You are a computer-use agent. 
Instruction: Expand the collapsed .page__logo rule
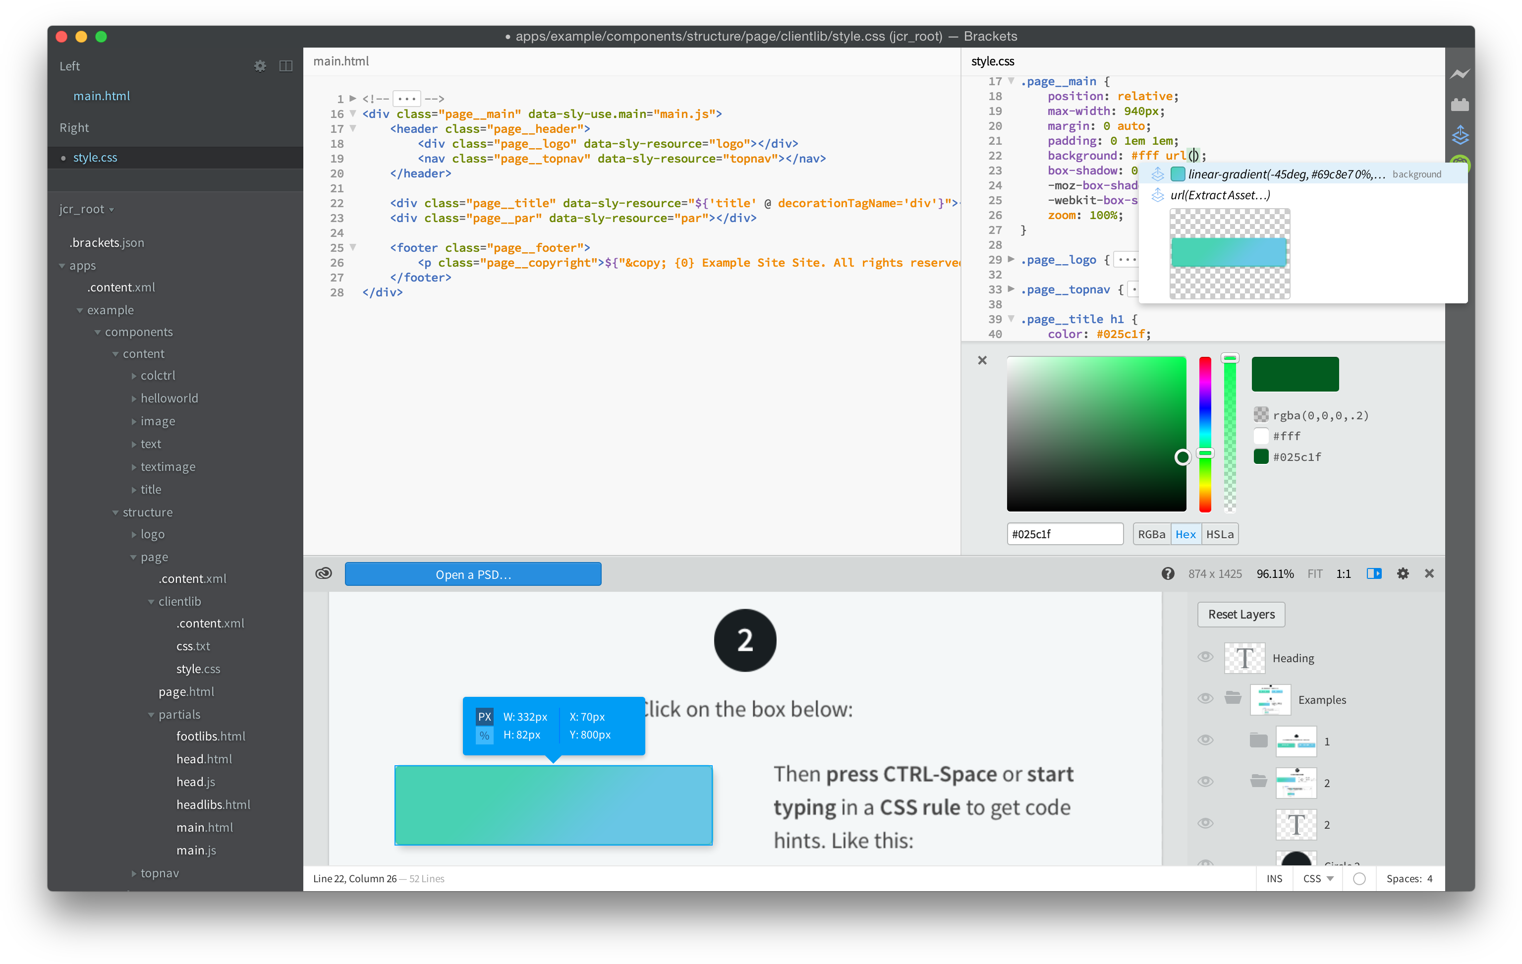click(x=1012, y=259)
